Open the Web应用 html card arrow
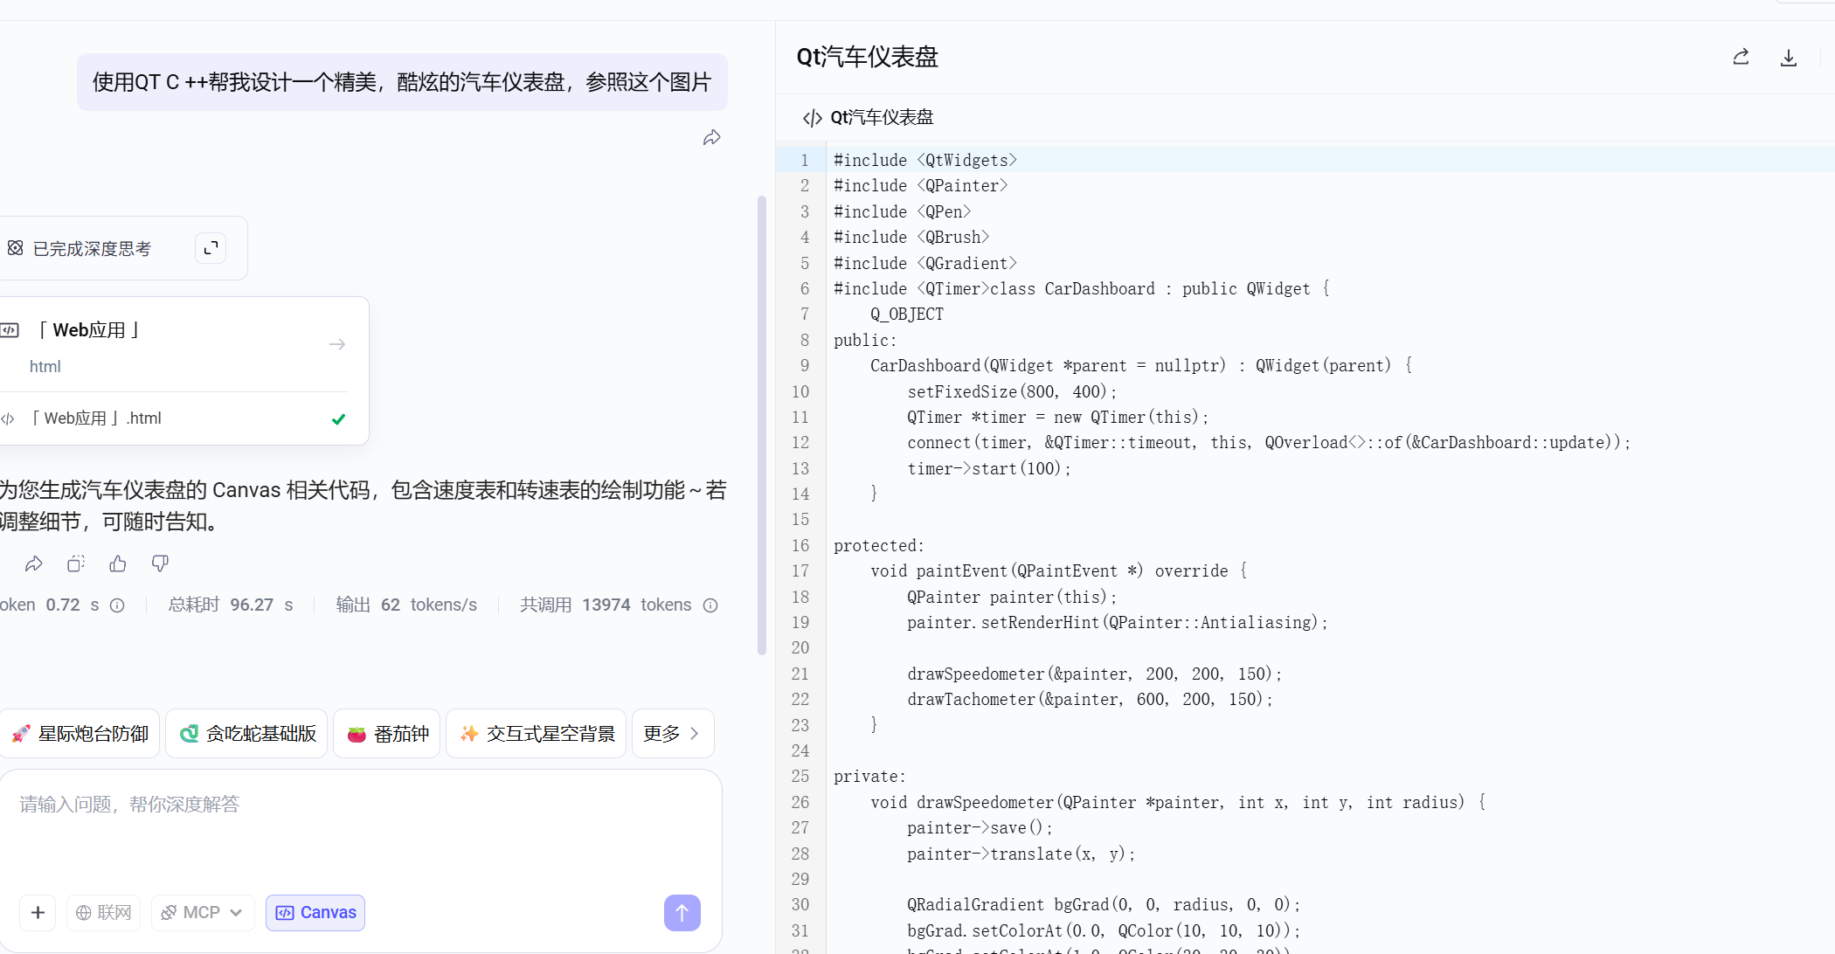 337,344
